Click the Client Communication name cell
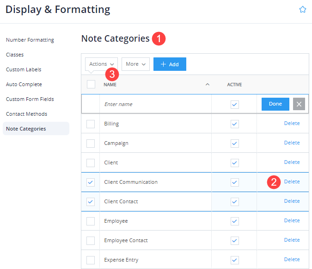Image resolution: width=312 pixels, height=269 pixels. pyautogui.click(x=155, y=182)
